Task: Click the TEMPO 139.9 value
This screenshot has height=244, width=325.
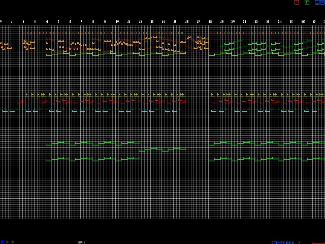Action: tap(284, 242)
